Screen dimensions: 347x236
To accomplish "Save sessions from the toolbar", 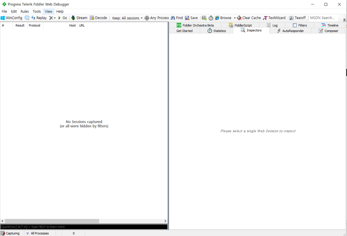I will tap(191, 18).
